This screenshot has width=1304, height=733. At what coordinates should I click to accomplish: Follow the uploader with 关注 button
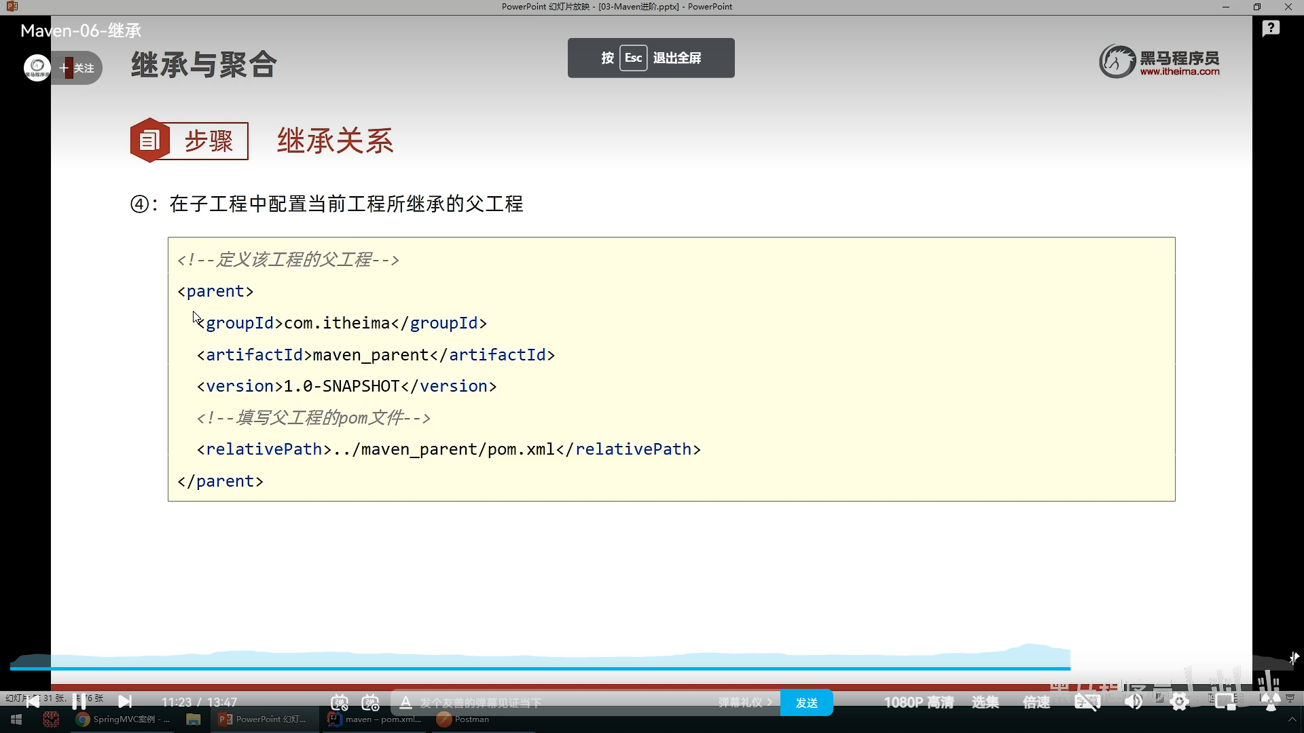(x=79, y=68)
